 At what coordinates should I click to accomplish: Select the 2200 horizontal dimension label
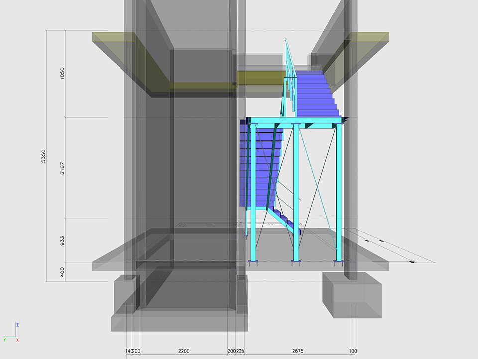(x=183, y=351)
